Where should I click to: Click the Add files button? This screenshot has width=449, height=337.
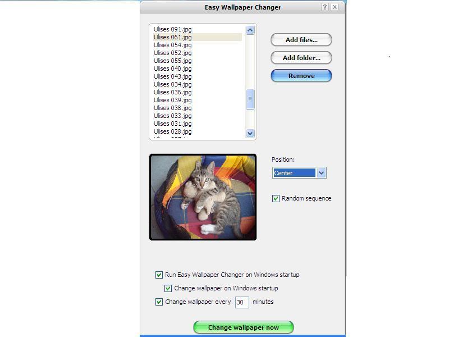pos(301,40)
